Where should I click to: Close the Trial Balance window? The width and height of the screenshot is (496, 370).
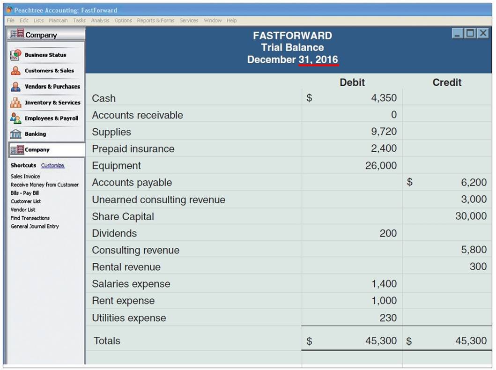click(x=483, y=34)
